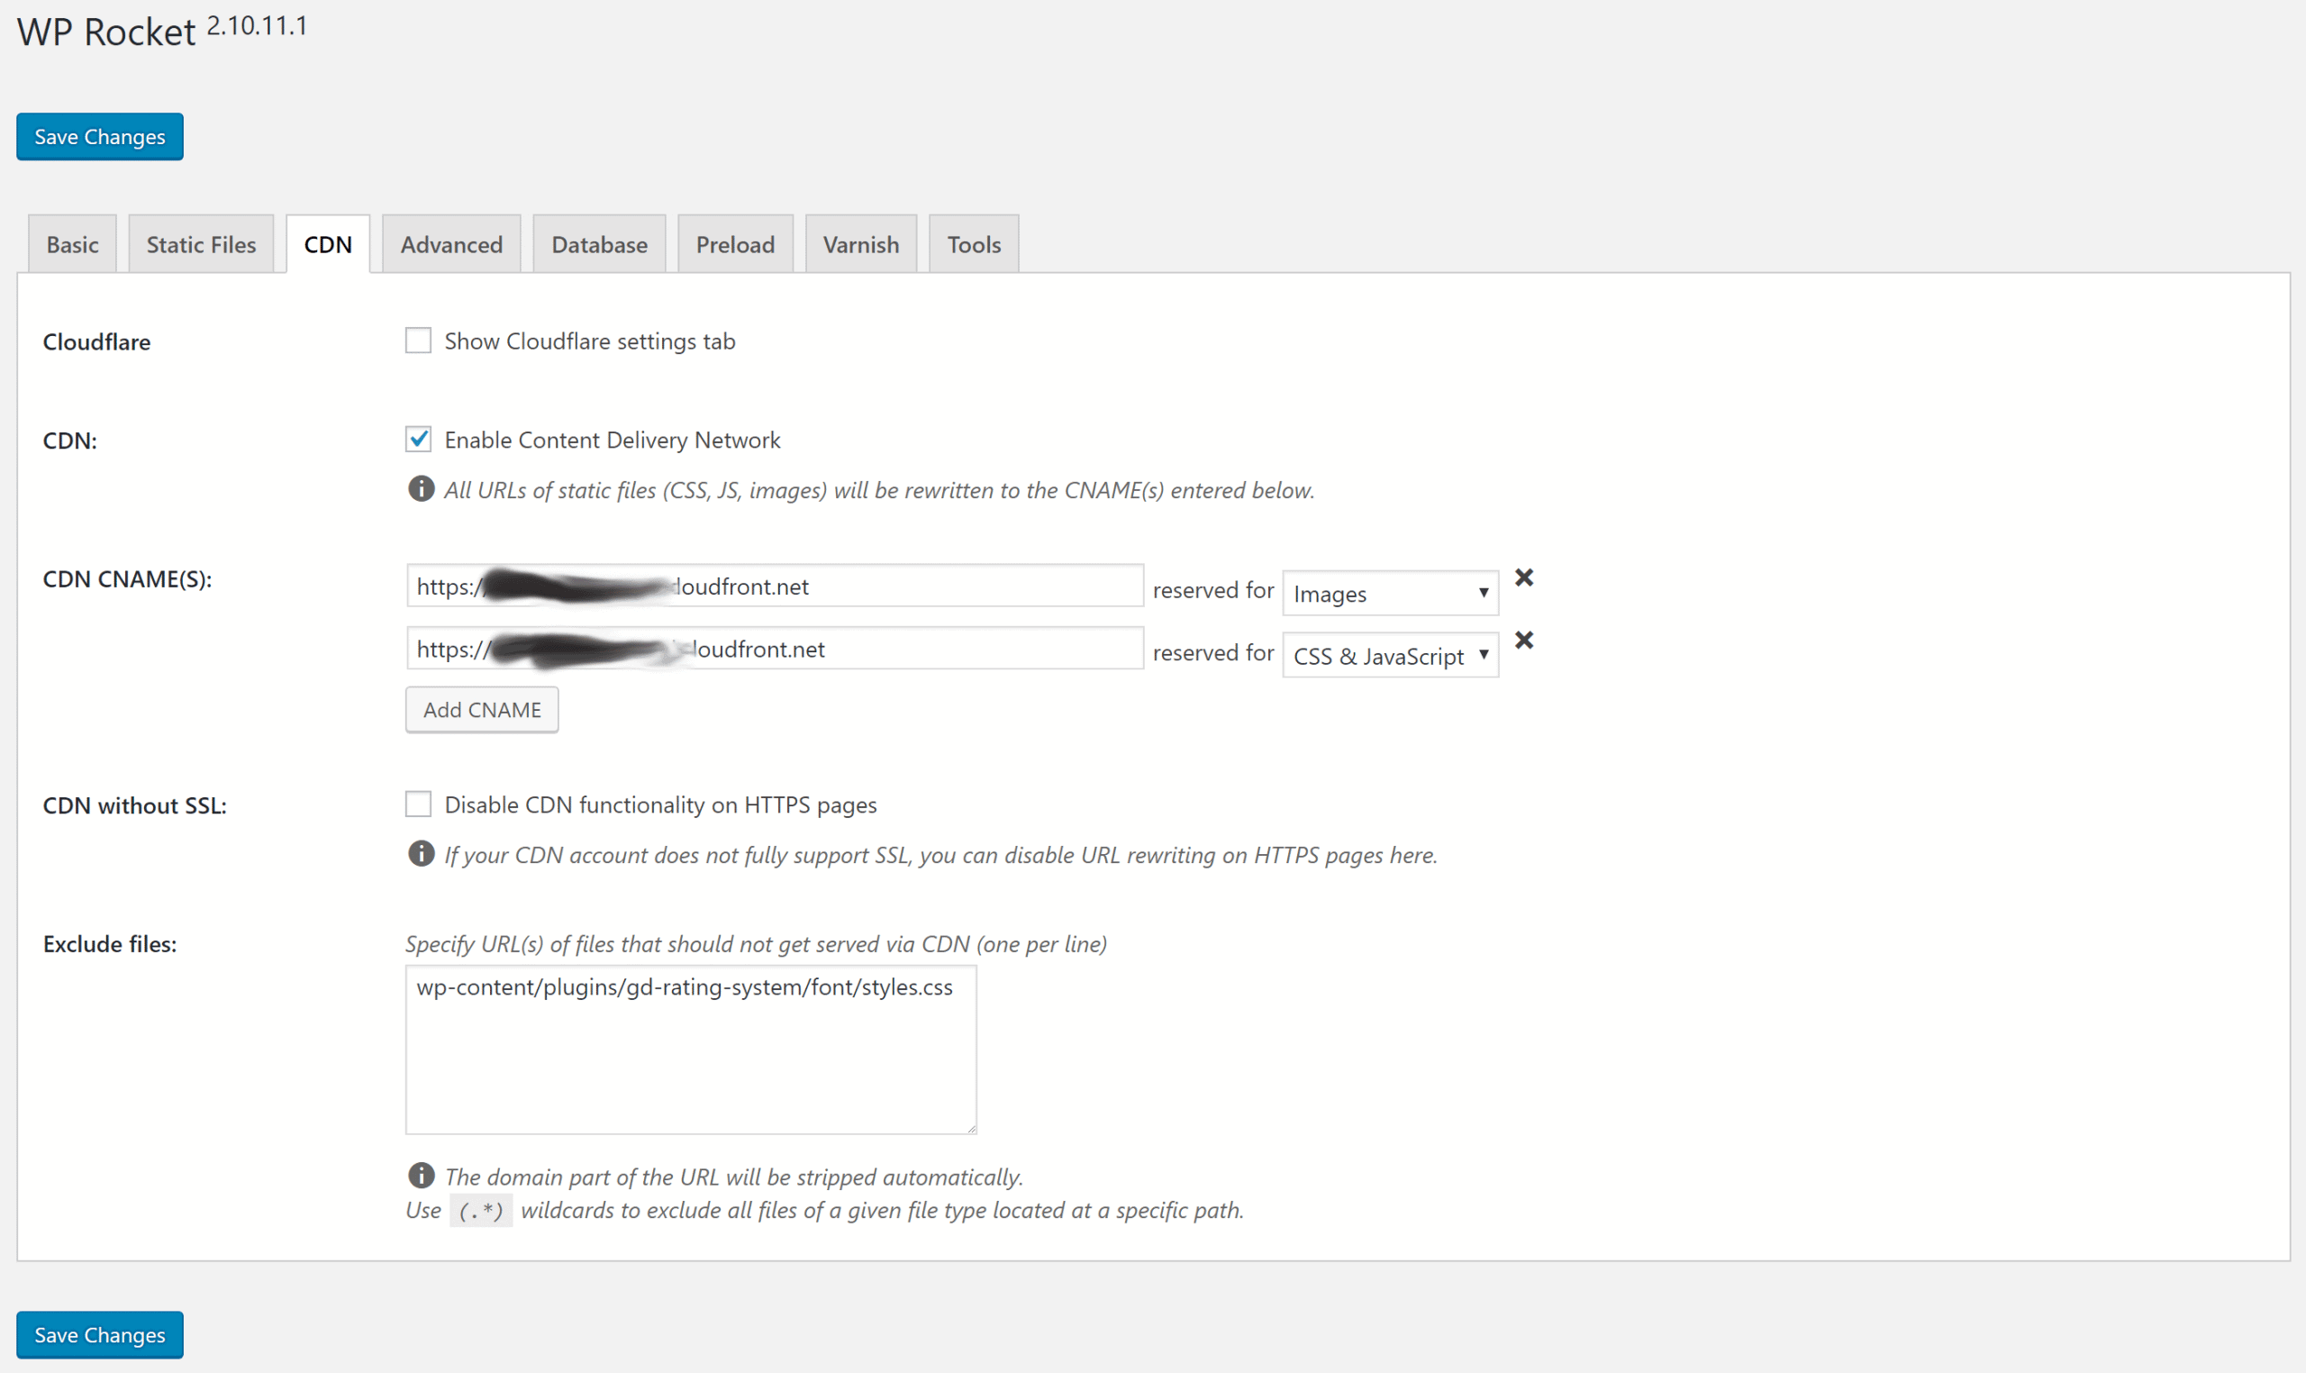Enable Show Cloudflare settings tab checkbox
This screenshot has height=1373, width=2306.
click(418, 341)
